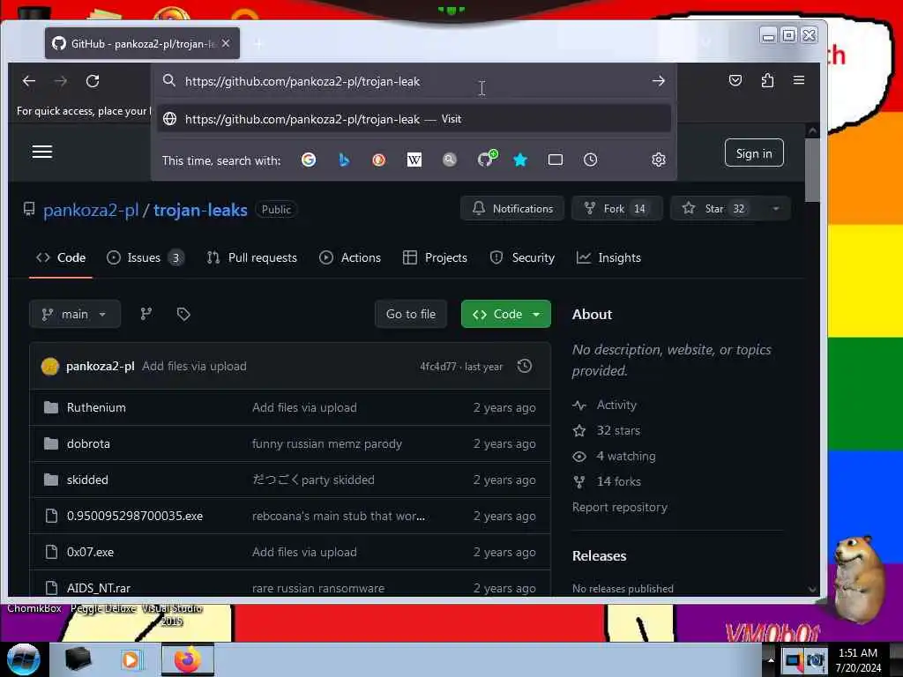Open the 0.950095298700035.exe file
The height and width of the screenshot is (677, 903).
pos(135,516)
